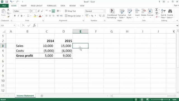Click the Increase Decimal icon

[100, 16]
